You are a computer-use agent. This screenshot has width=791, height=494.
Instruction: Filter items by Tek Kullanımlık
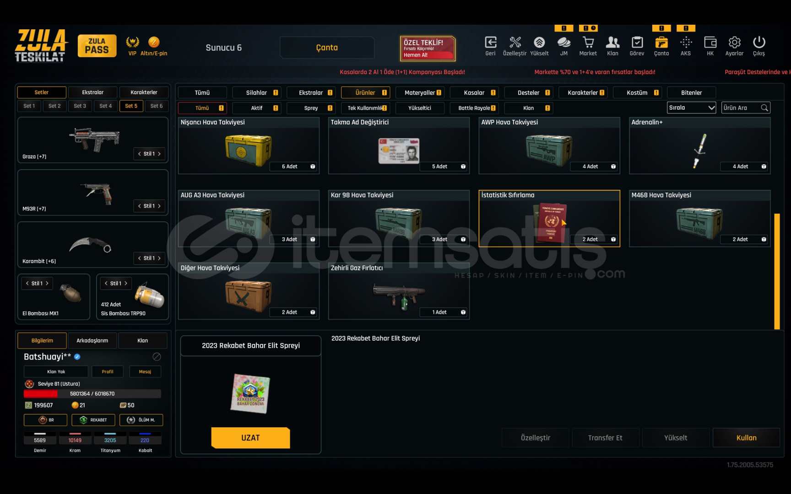tap(365, 108)
